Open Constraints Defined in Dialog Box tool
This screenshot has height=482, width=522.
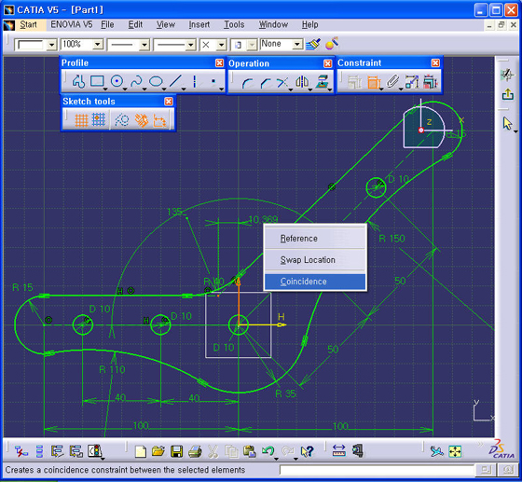pos(354,82)
